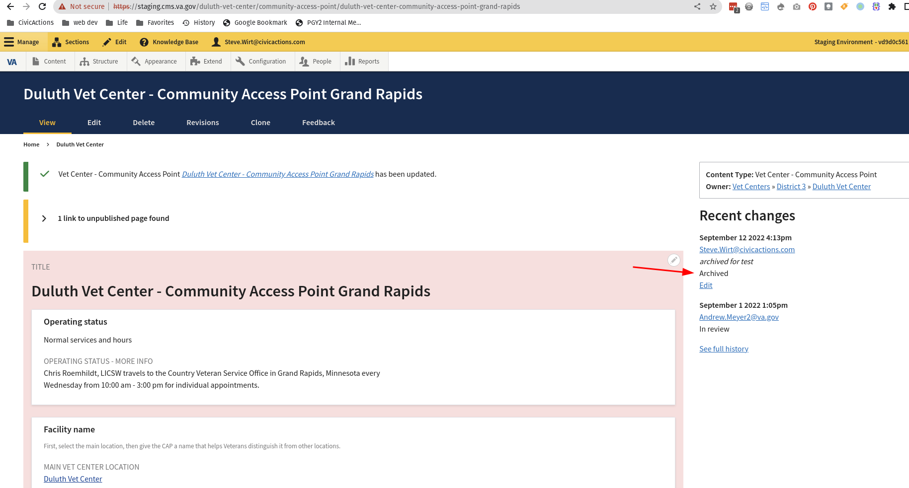The height and width of the screenshot is (488, 909).
Task: Click the lightbulb extension icon
Action: [x=828, y=6]
